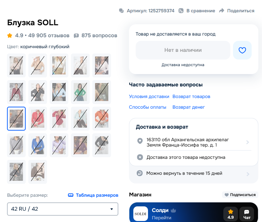Open the '49 905 отзывов' reviews link
The width and height of the screenshot is (262, 222).
(49, 36)
